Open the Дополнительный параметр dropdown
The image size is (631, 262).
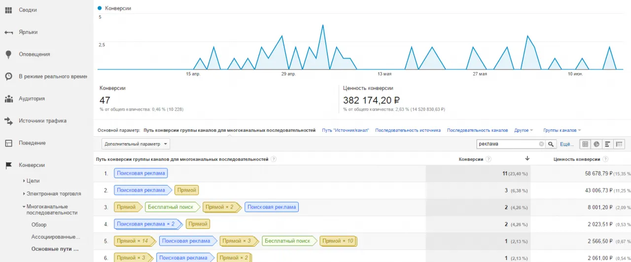136,144
